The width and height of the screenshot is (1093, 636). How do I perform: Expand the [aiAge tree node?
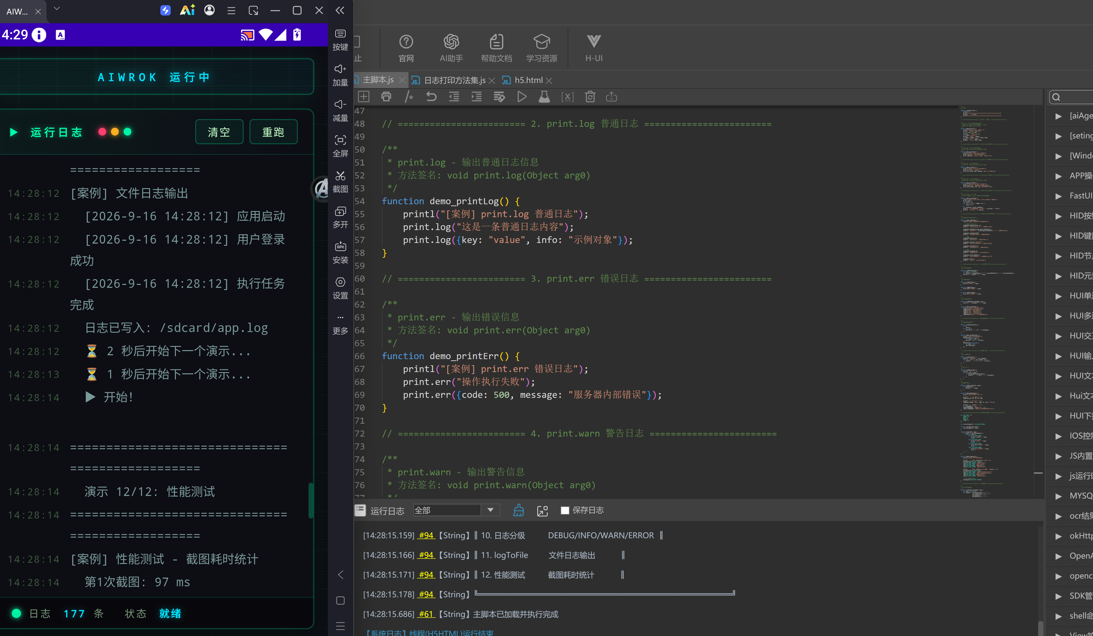click(x=1059, y=116)
